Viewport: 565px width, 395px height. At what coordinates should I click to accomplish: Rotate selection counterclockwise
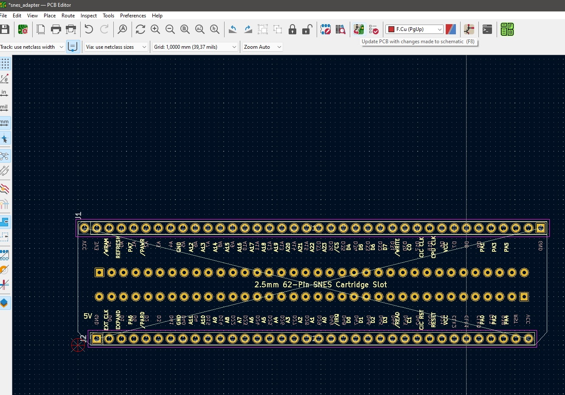coord(233,29)
